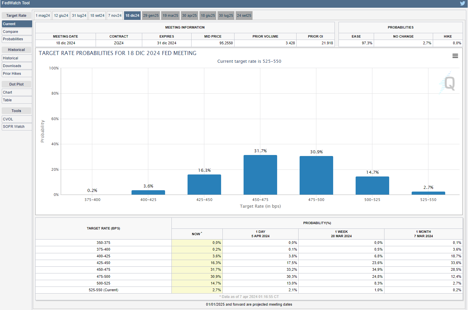Go to Historical data page
Viewport: 468px width, 310px height.
tap(16, 58)
